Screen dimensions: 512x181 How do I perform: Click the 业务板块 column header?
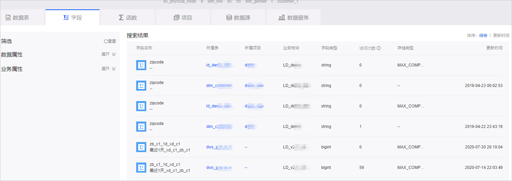pyautogui.click(x=291, y=48)
